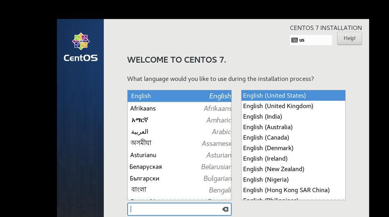The width and height of the screenshot is (389, 217).
Task: Select the Arabic language row
Action: point(180,132)
